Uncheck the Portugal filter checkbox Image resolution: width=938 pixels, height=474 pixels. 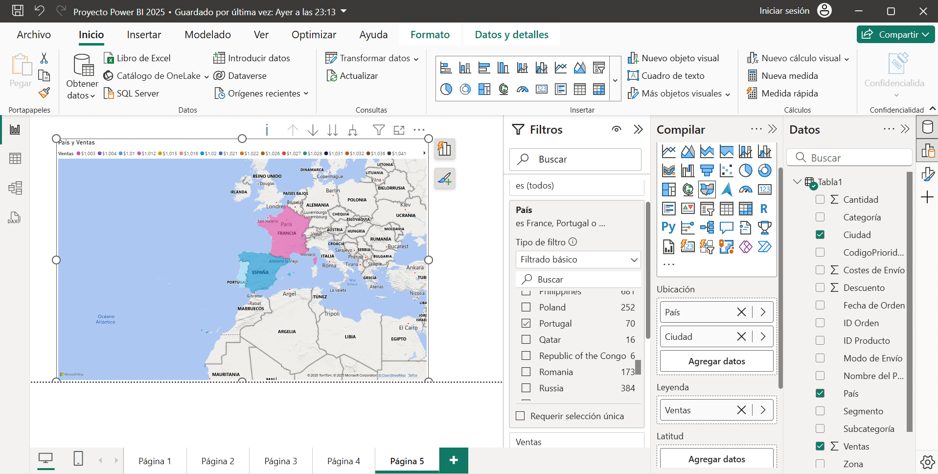526,323
